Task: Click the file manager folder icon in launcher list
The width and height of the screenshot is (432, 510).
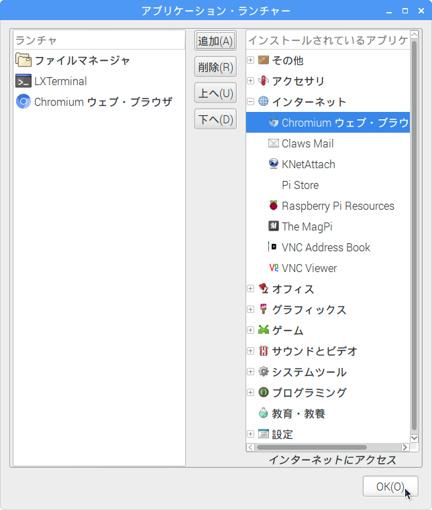Action: (23, 60)
